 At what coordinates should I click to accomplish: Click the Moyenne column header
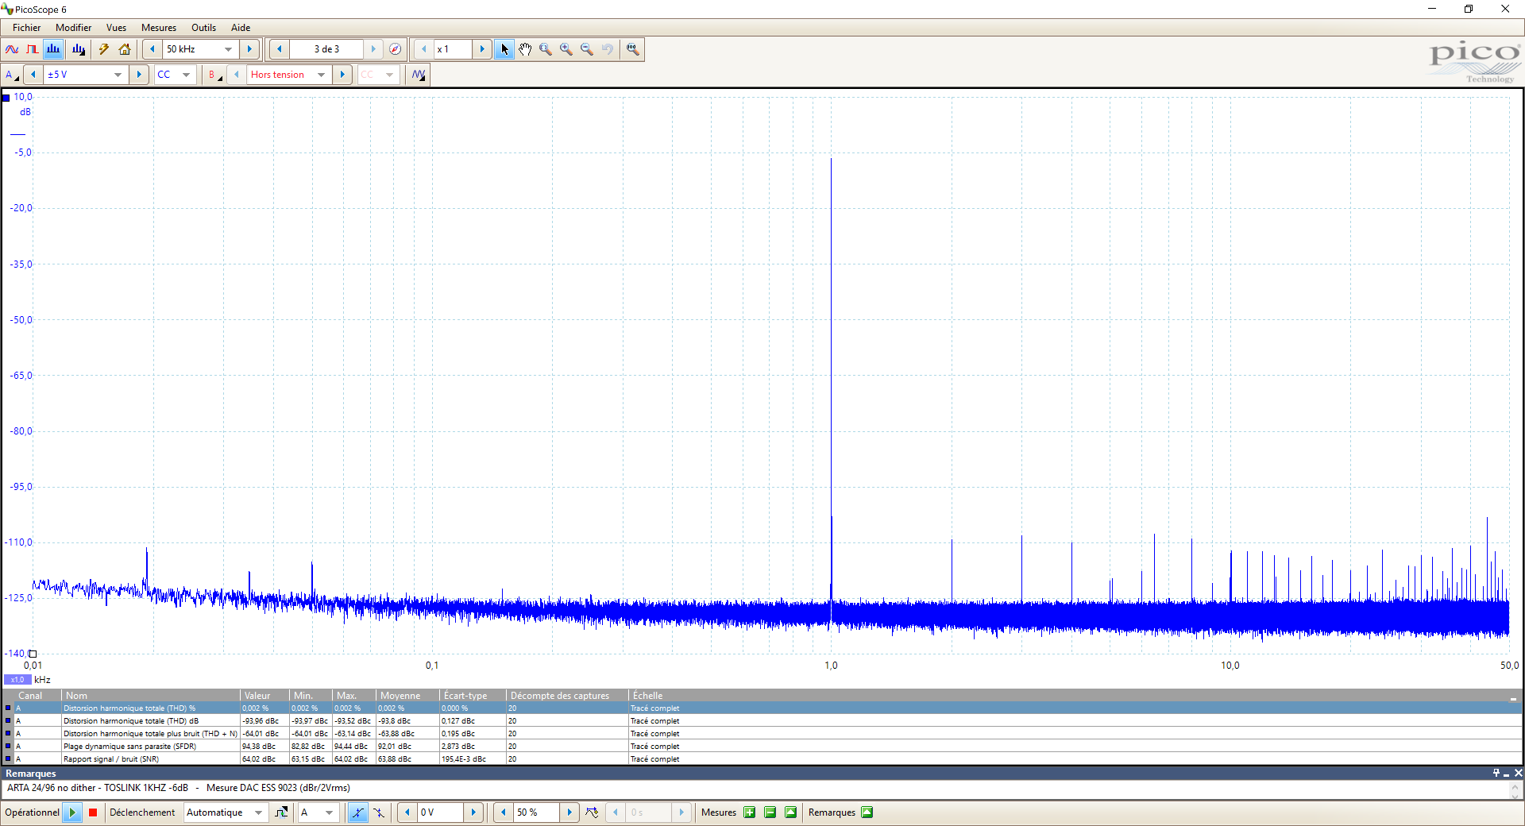point(407,696)
